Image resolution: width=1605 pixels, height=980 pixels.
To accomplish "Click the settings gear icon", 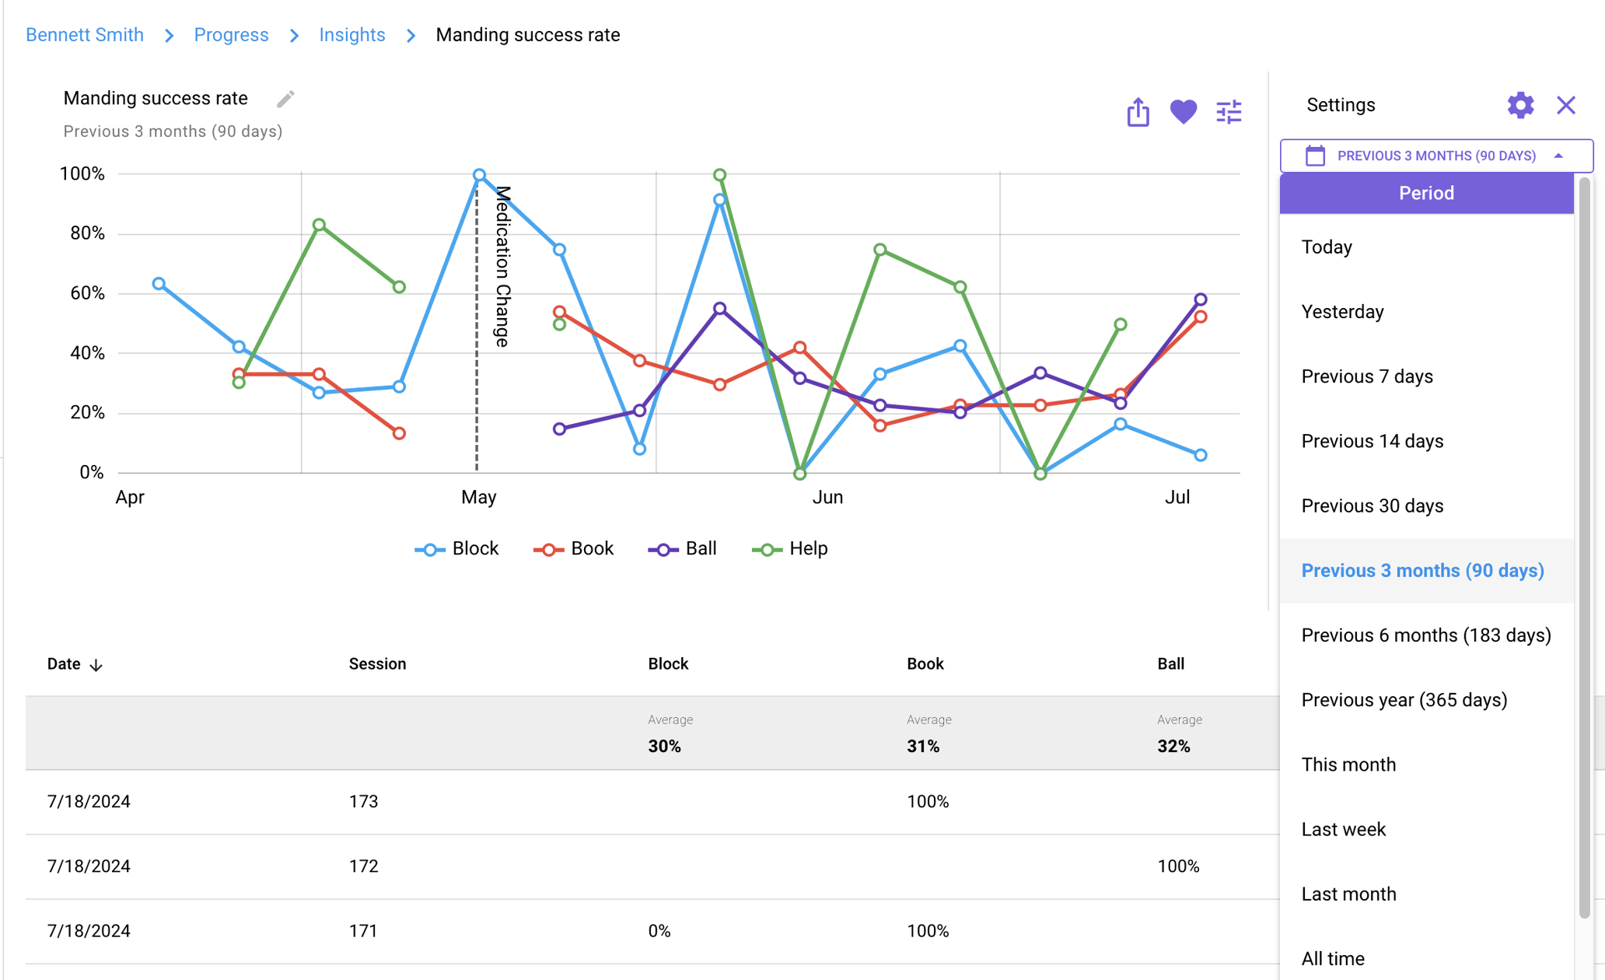I will [x=1520, y=105].
